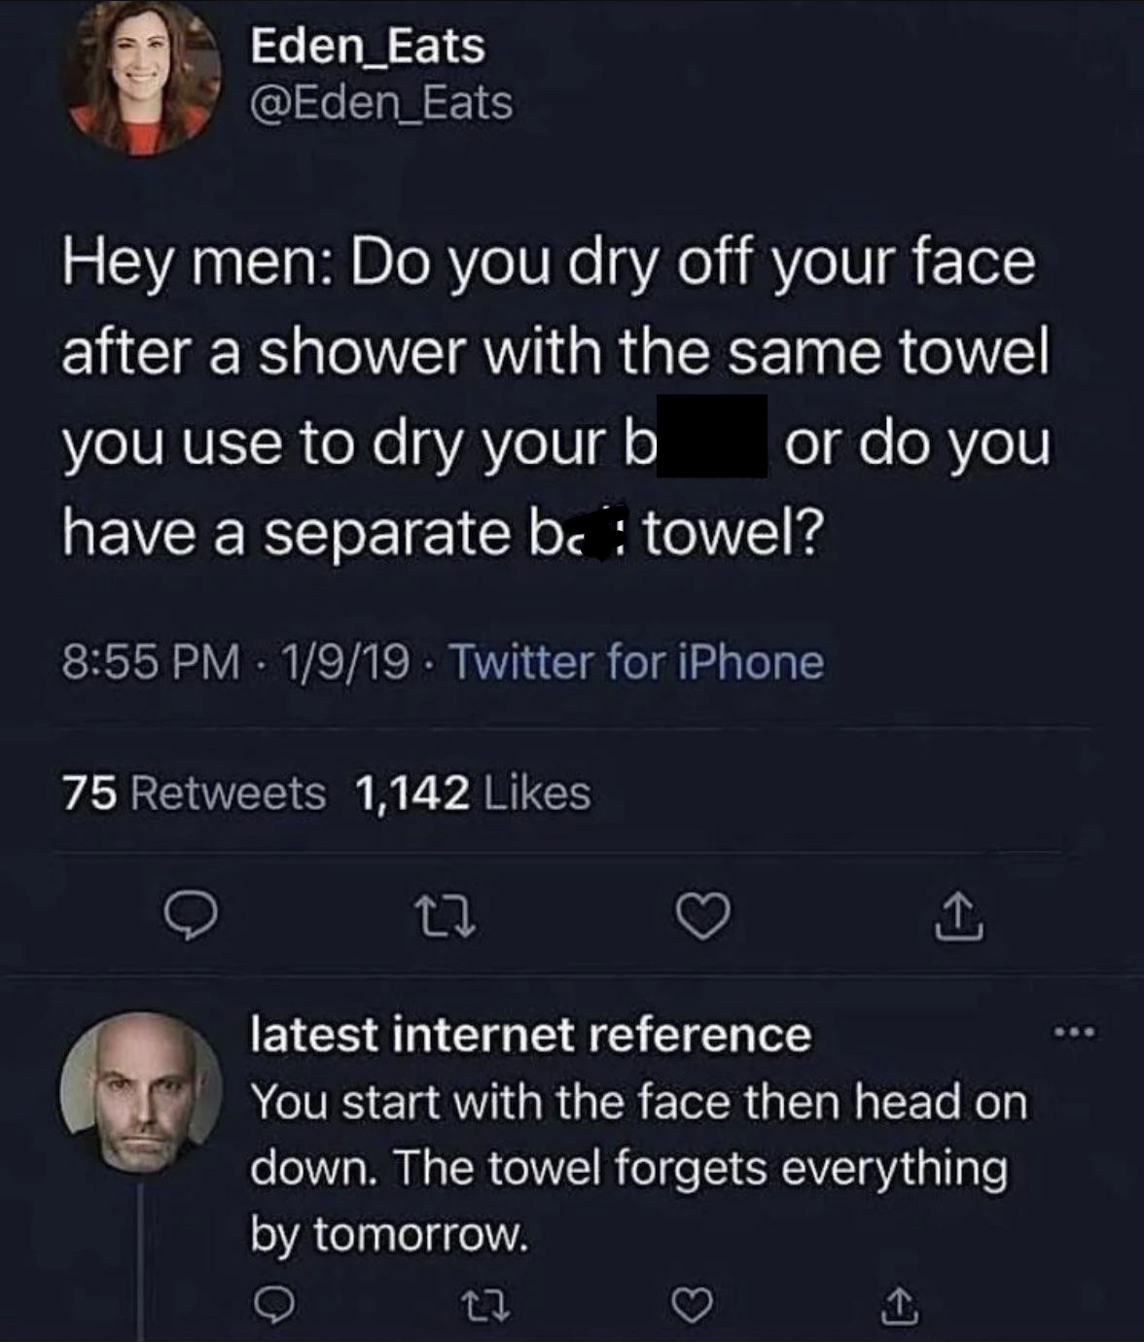View the 75 Retweets list
Screen dimensions: 1144x1342
195,793
